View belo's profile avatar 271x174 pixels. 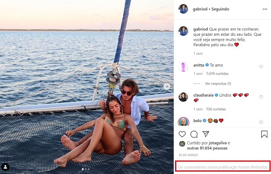(183, 122)
